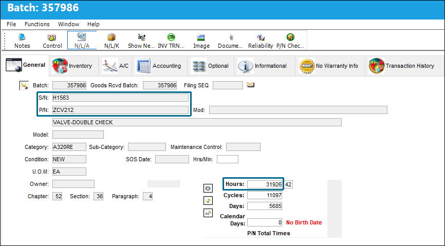The width and height of the screenshot is (445, 246).
Task: Open the No Warranty Info tab
Action: (330, 66)
